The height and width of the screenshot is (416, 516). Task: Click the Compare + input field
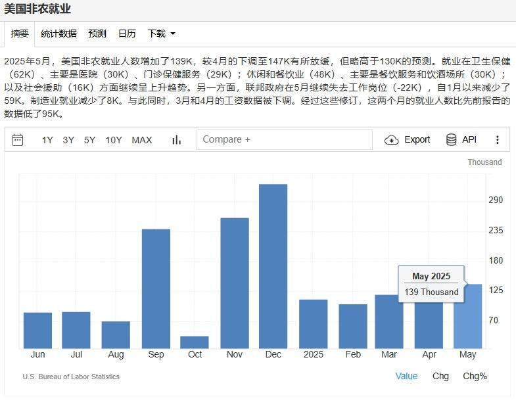[x=285, y=139]
